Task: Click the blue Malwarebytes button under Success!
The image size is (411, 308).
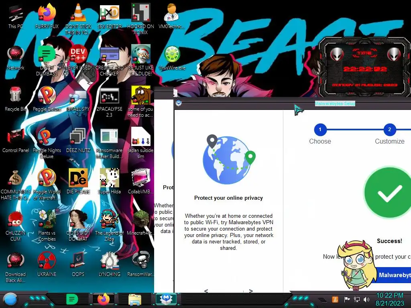Action: click(393, 275)
